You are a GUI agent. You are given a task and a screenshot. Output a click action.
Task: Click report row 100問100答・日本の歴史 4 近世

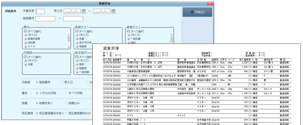tap(197, 63)
